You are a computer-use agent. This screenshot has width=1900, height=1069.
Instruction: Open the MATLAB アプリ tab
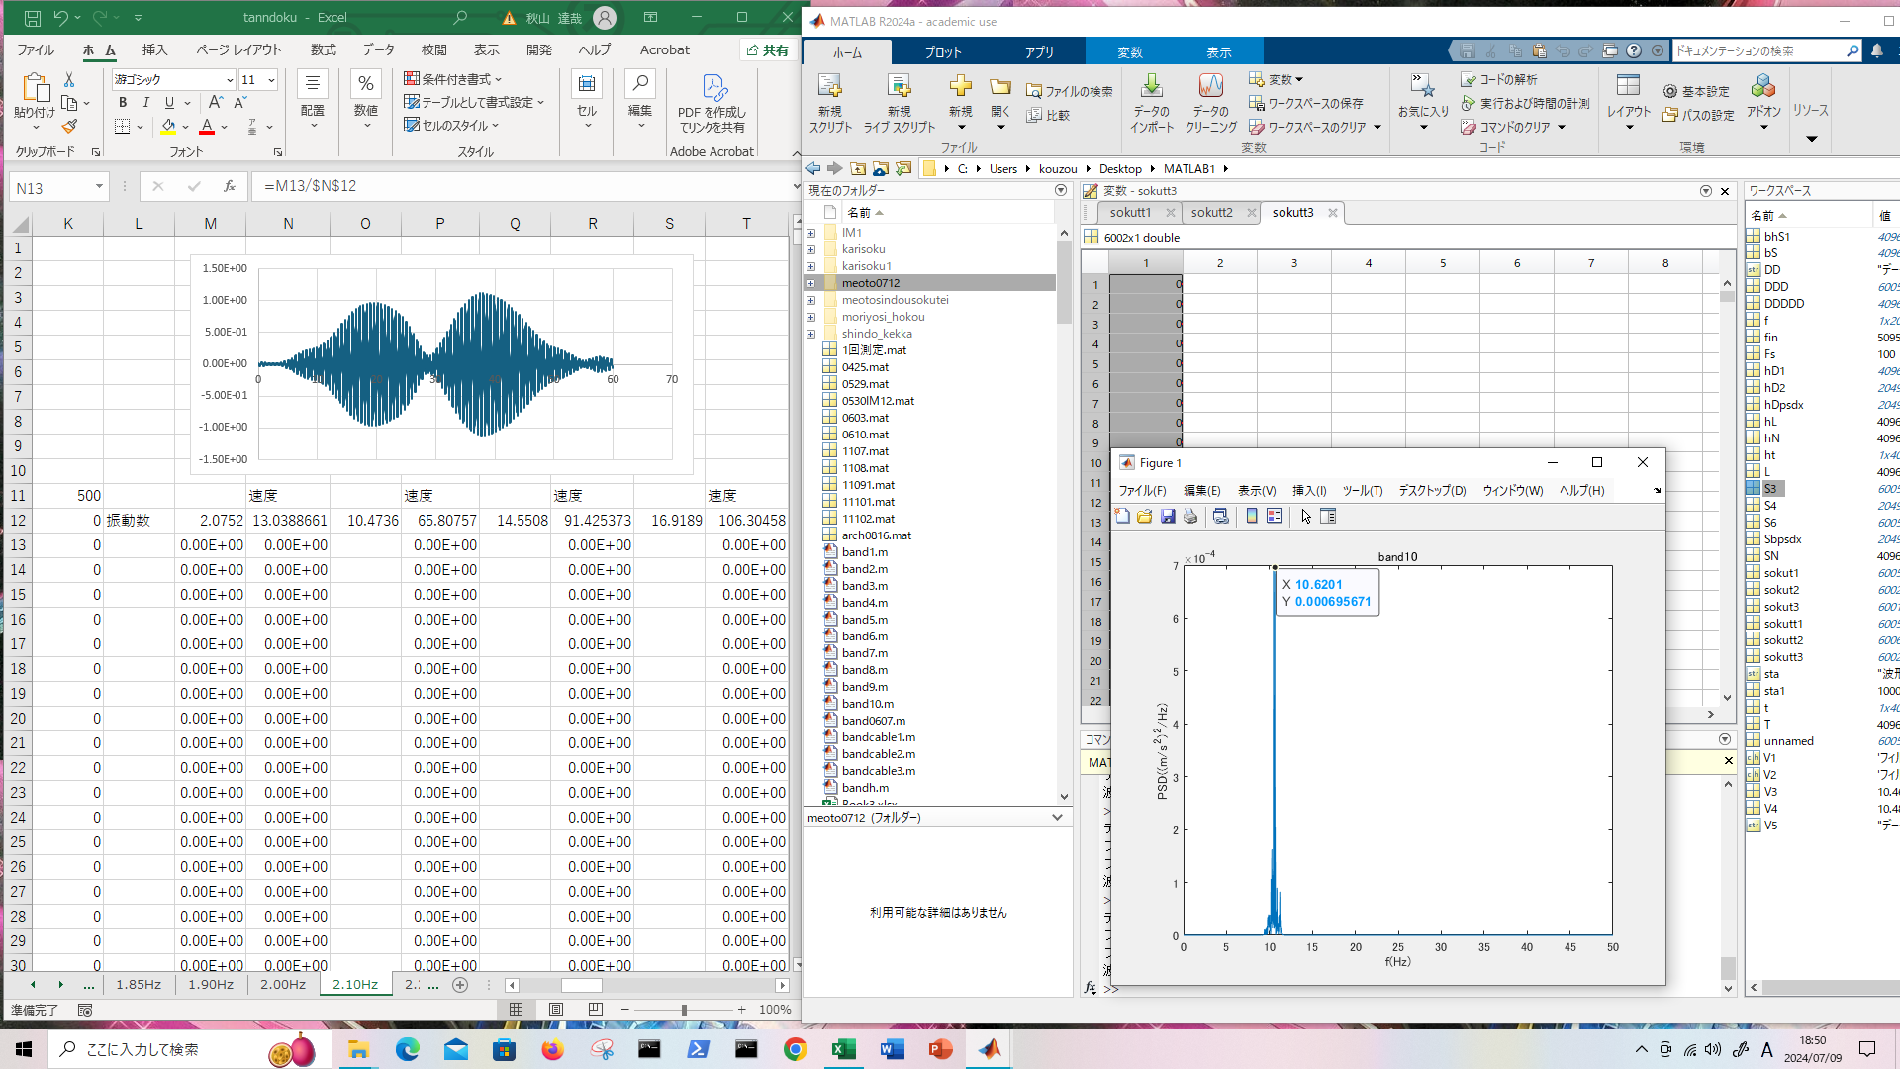(x=1039, y=52)
